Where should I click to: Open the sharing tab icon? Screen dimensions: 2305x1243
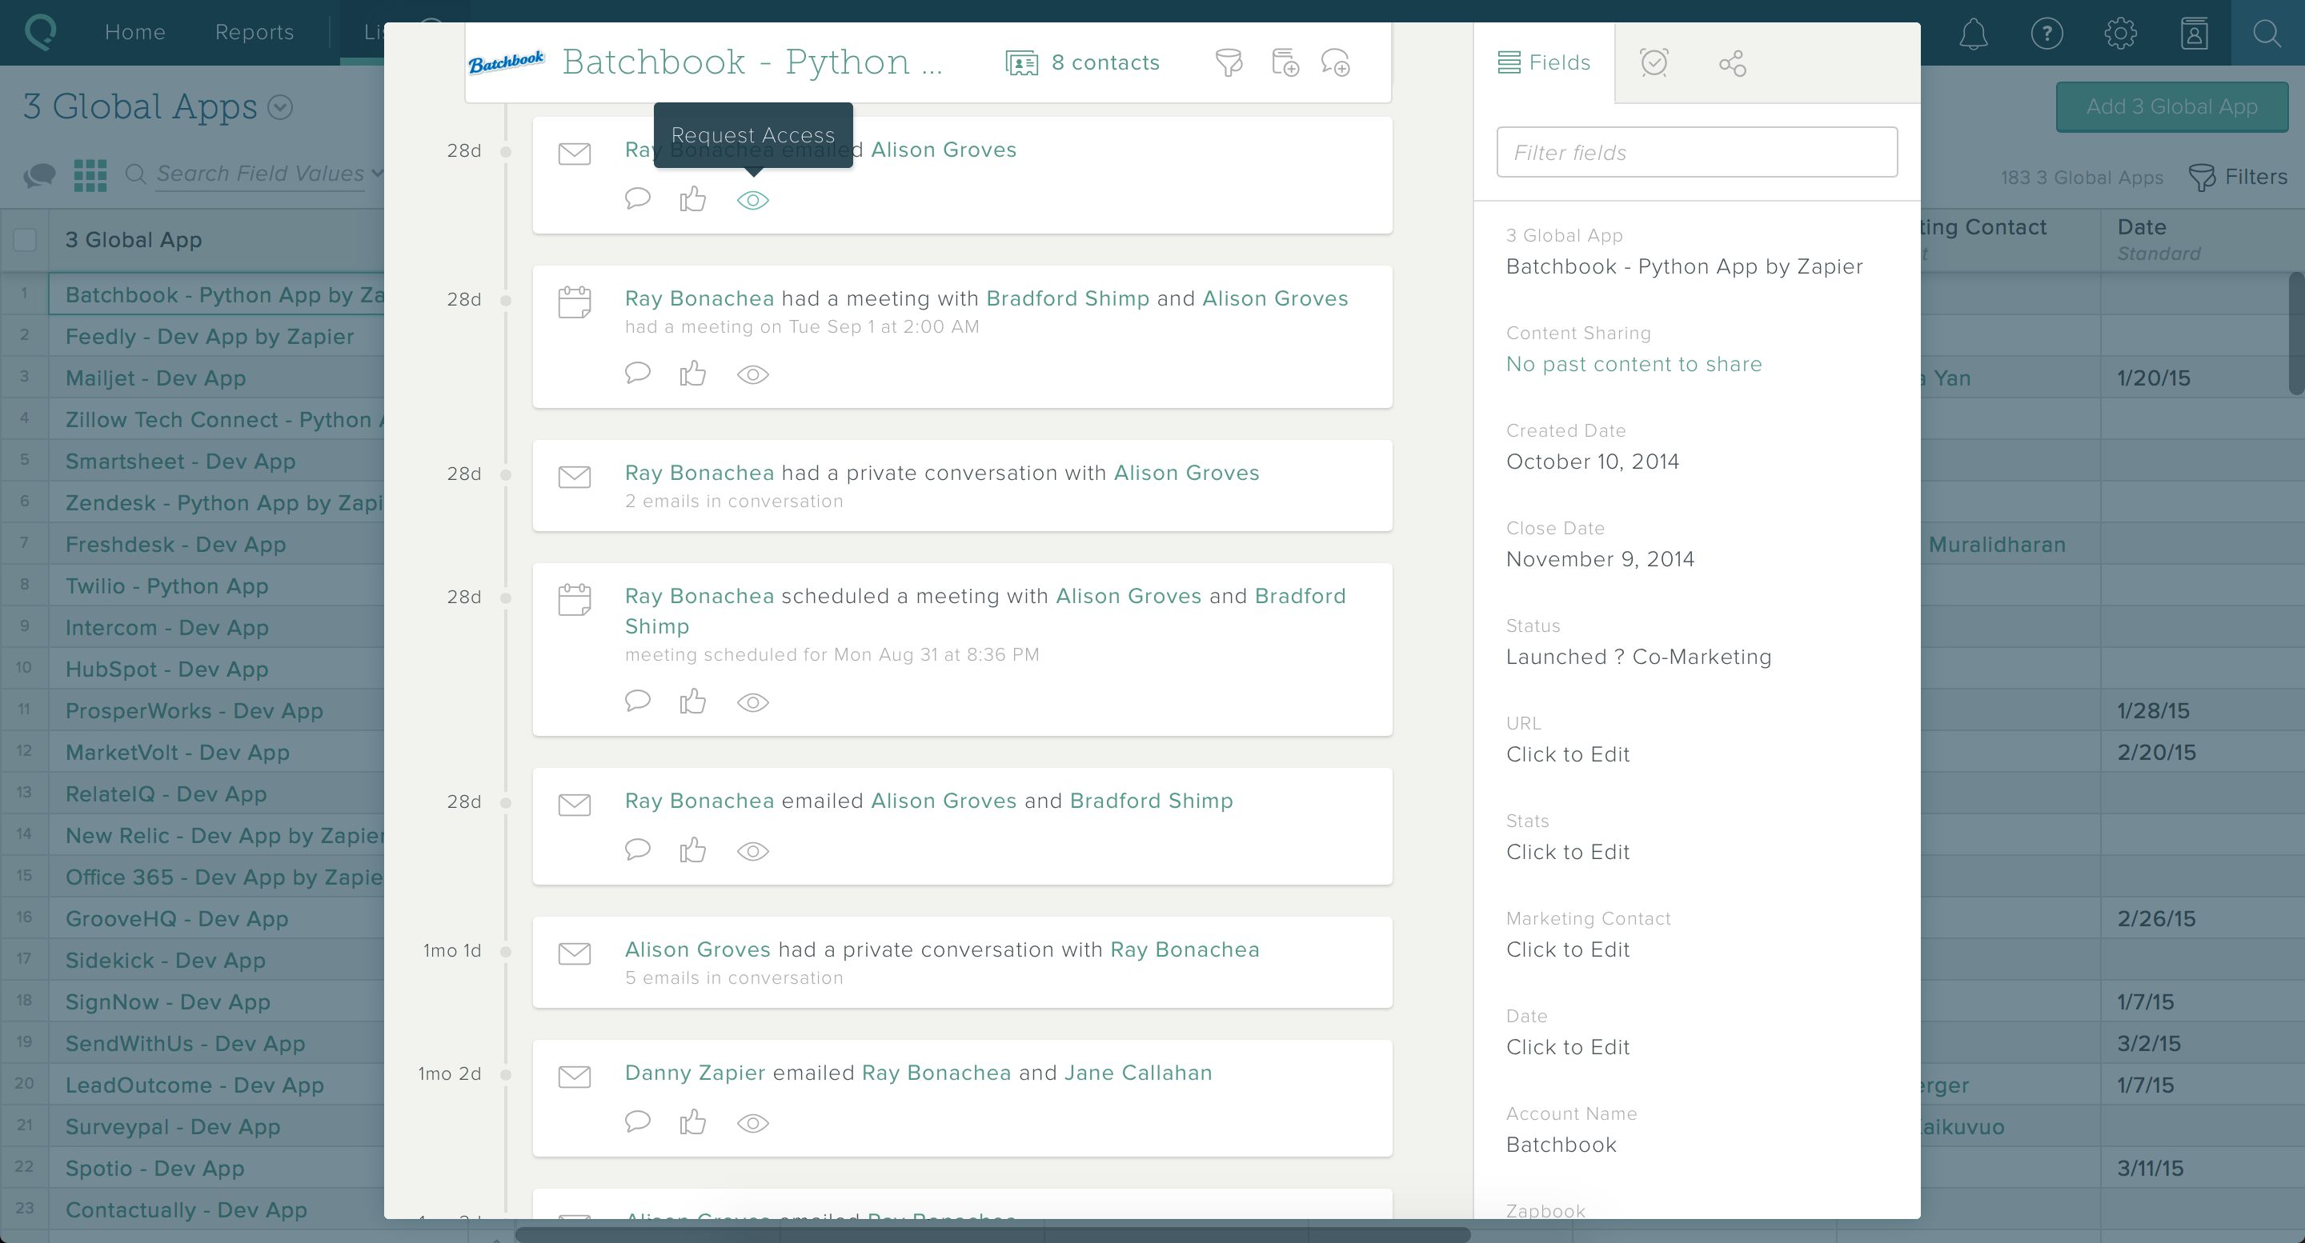pos(1732,63)
